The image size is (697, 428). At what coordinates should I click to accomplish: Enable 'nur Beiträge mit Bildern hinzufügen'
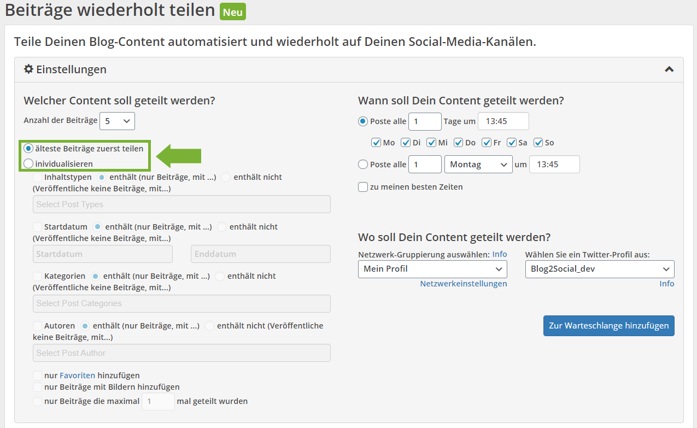37,386
